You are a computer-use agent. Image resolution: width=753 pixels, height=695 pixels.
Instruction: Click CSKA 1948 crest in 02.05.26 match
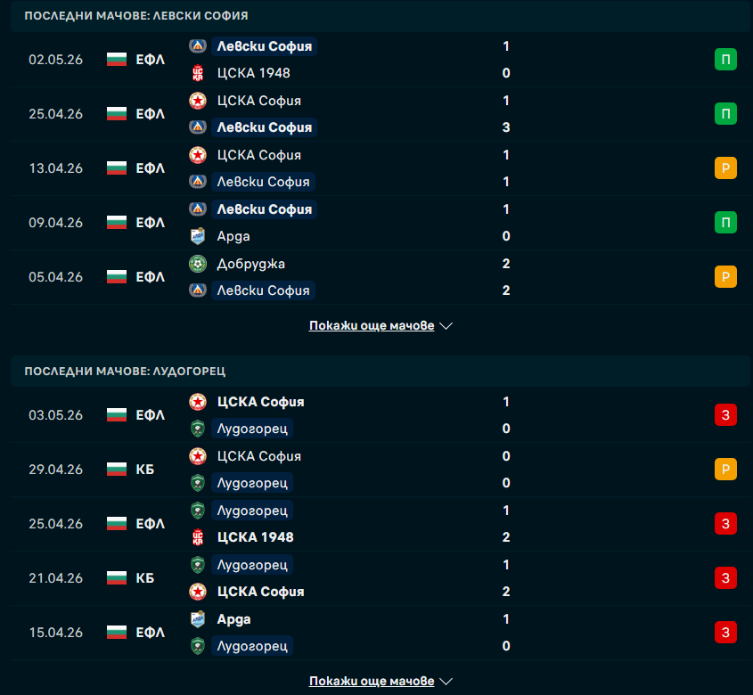coord(197,73)
